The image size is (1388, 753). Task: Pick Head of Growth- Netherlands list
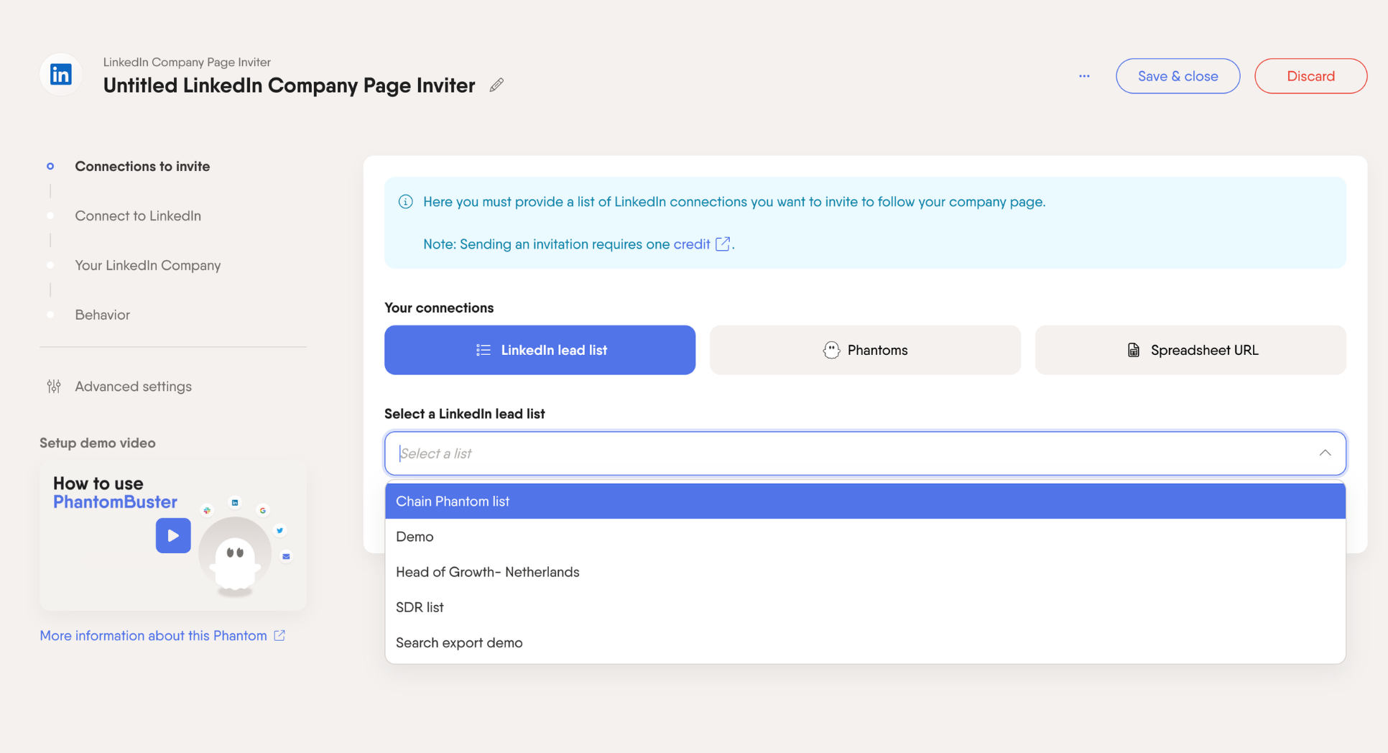tap(865, 572)
